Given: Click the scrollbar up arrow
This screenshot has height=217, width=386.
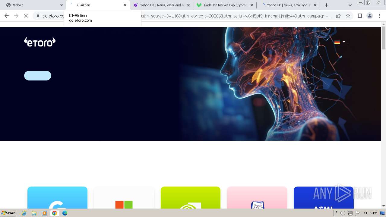Looking at the screenshot, I should [x=384, y=24].
